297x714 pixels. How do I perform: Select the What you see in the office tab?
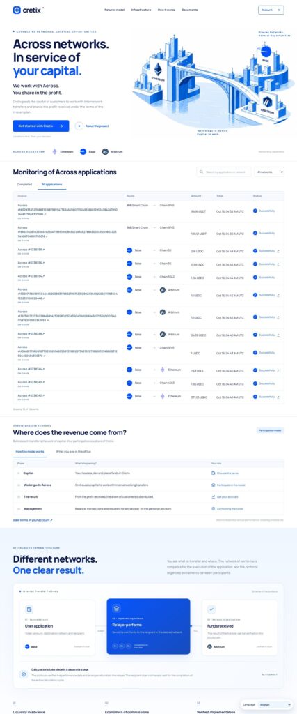(x=74, y=451)
